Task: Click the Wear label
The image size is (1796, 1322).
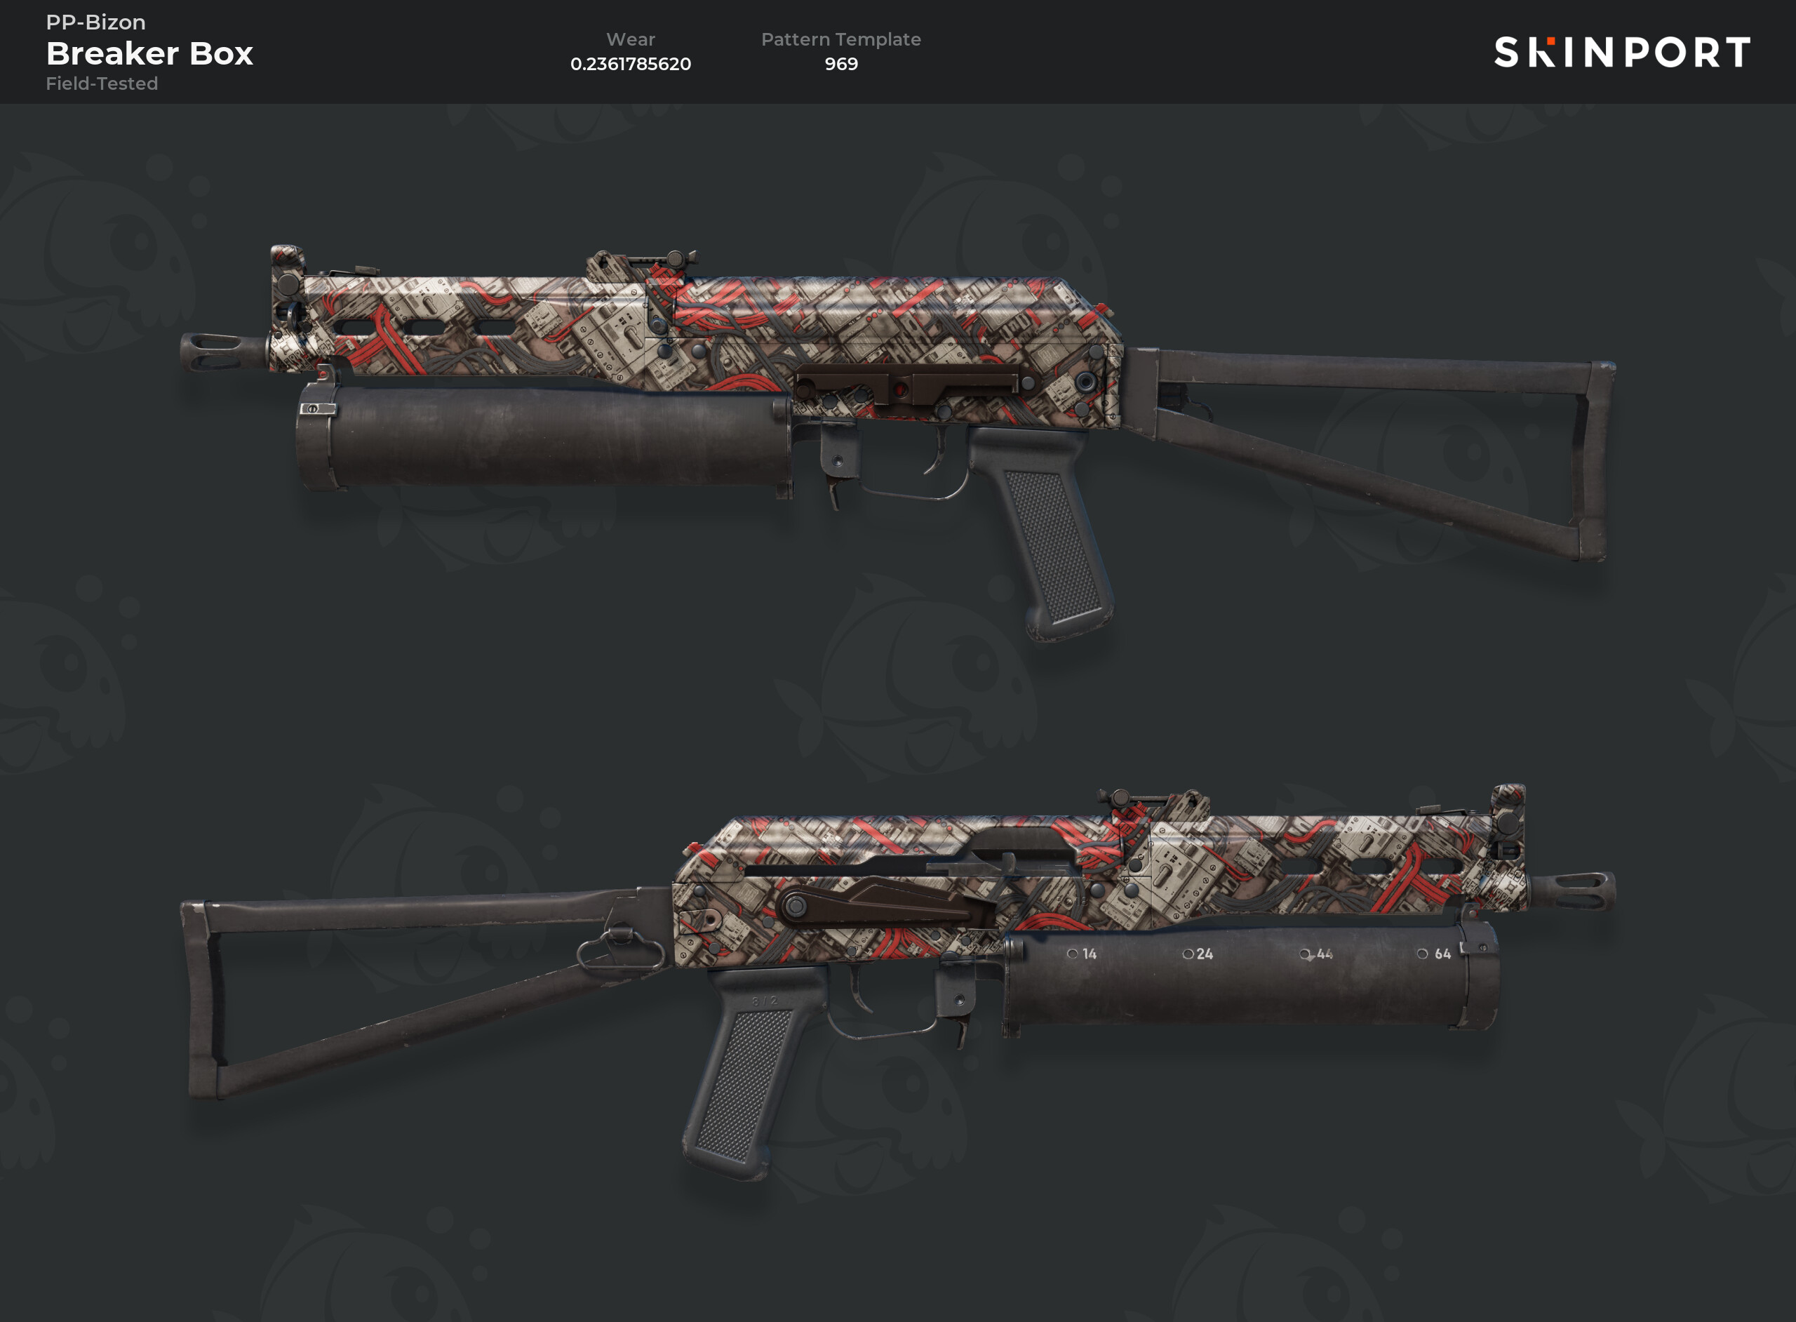Action: [x=631, y=39]
